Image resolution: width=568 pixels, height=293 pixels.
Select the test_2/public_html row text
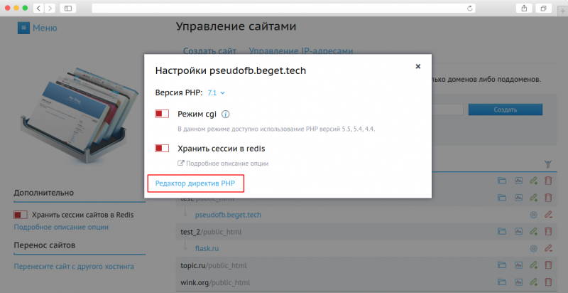(211, 232)
